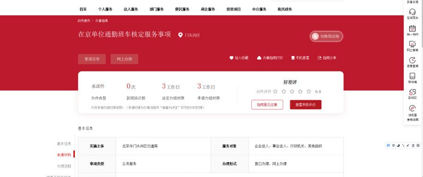This screenshot has width=423, height=177.
Task: Click the phone icon for 手机查看
Action: pos(293,58)
